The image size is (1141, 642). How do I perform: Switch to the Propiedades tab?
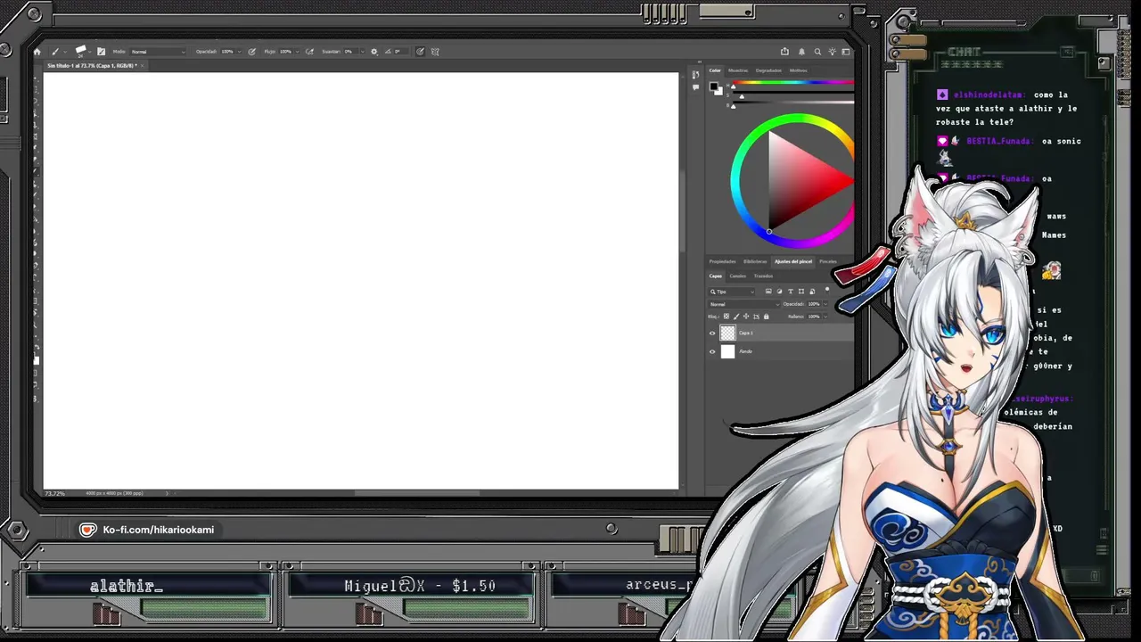point(723,261)
